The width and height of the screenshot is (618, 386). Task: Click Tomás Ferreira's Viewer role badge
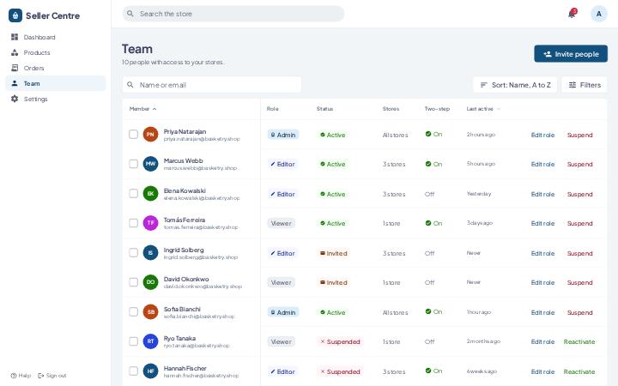coord(281,223)
